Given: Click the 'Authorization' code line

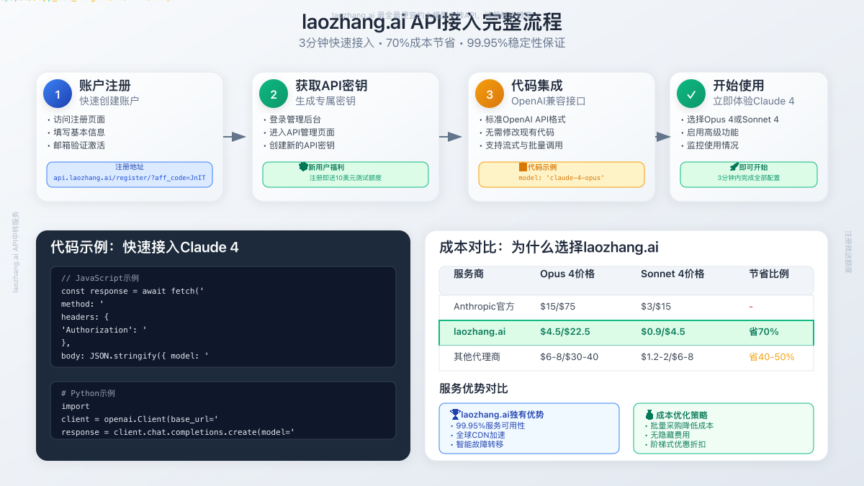Looking at the screenshot, I should pos(104,330).
